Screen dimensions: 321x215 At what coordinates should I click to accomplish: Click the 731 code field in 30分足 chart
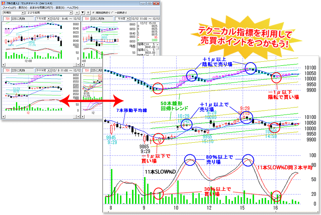click(7, 70)
